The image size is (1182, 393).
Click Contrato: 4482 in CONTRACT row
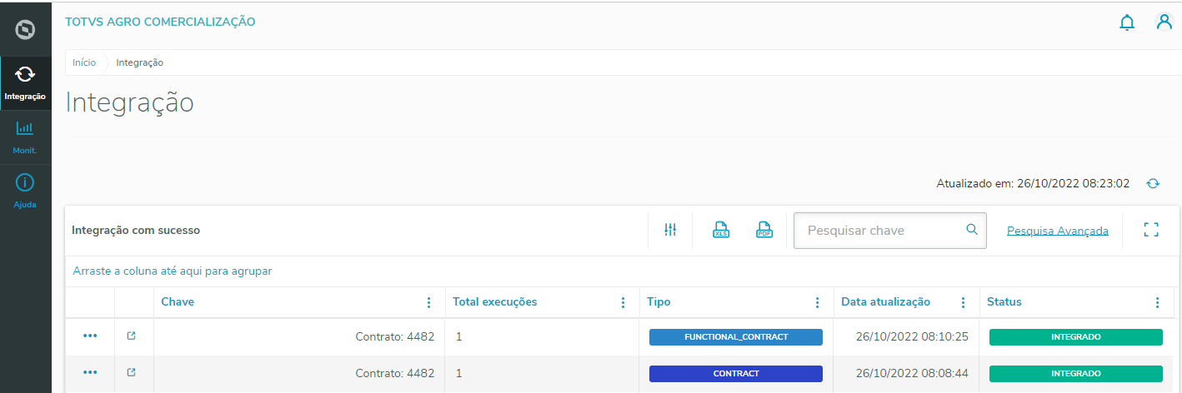tap(395, 374)
